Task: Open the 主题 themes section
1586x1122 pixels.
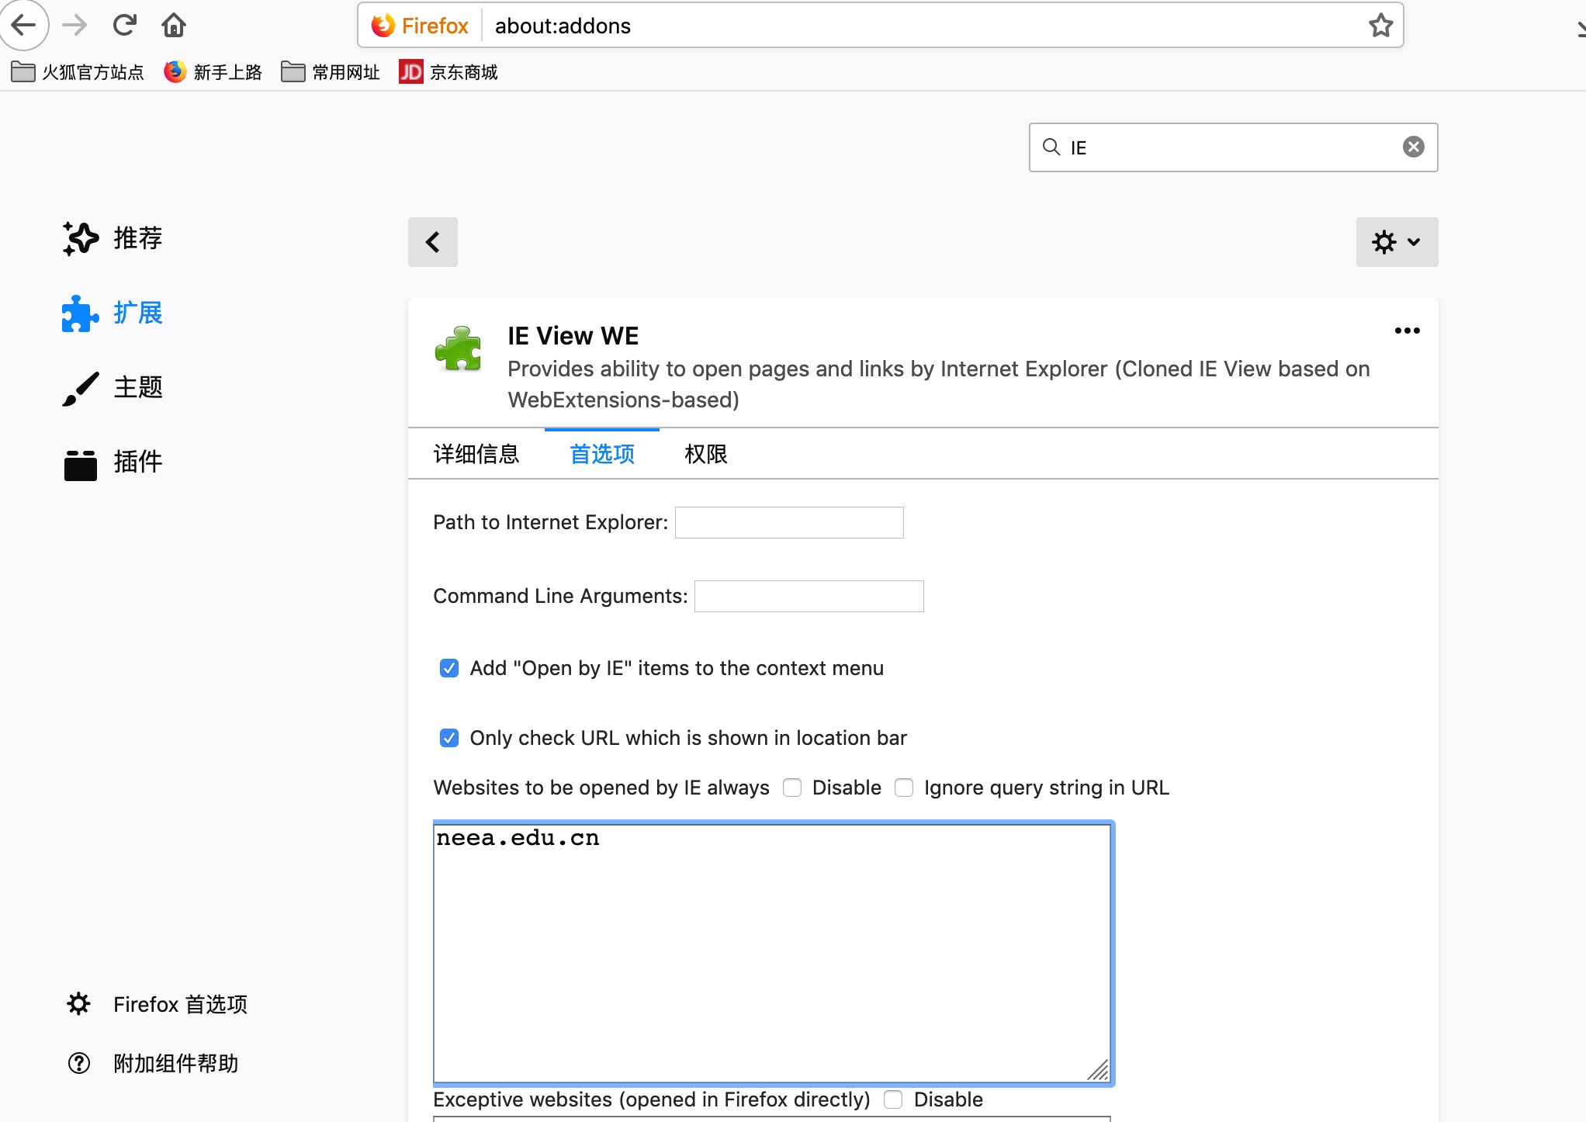Action: pos(113,387)
